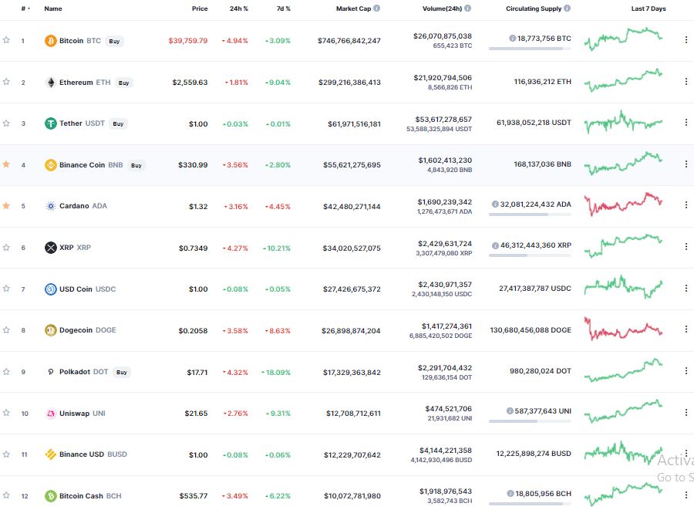Unstar Cardano in the watchlist
This screenshot has height=510, width=694.
click(x=6, y=205)
